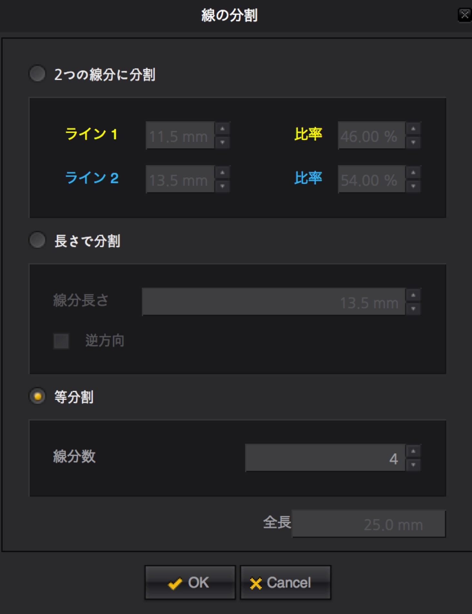Decrease ライン 2 length with down arrow
Image resolution: width=472 pixels, height=614 pixels.
coord(222,186)
